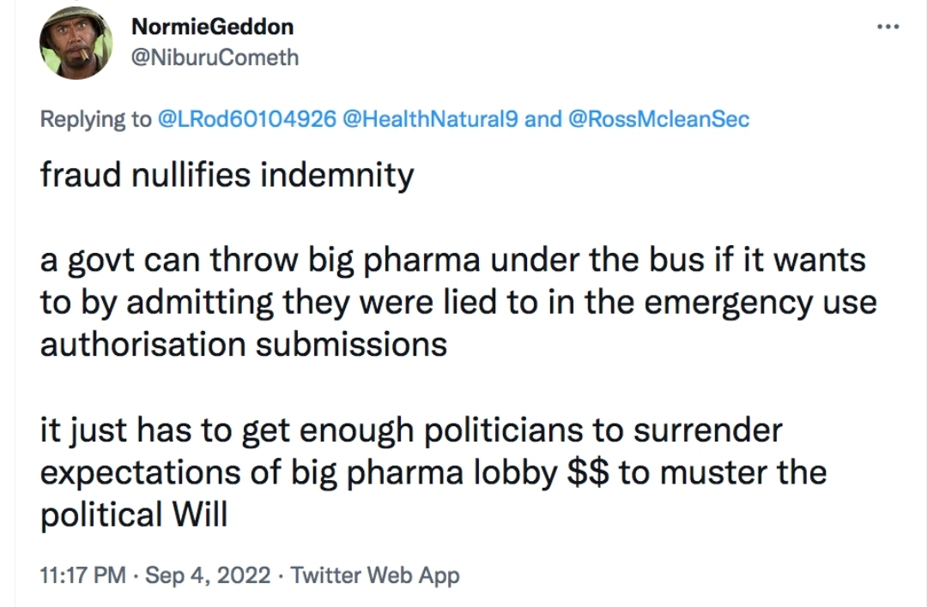Screen dimensions: 927x607
Task: Open the @RossMcleanSec mention link
Action: coord(658,119)
